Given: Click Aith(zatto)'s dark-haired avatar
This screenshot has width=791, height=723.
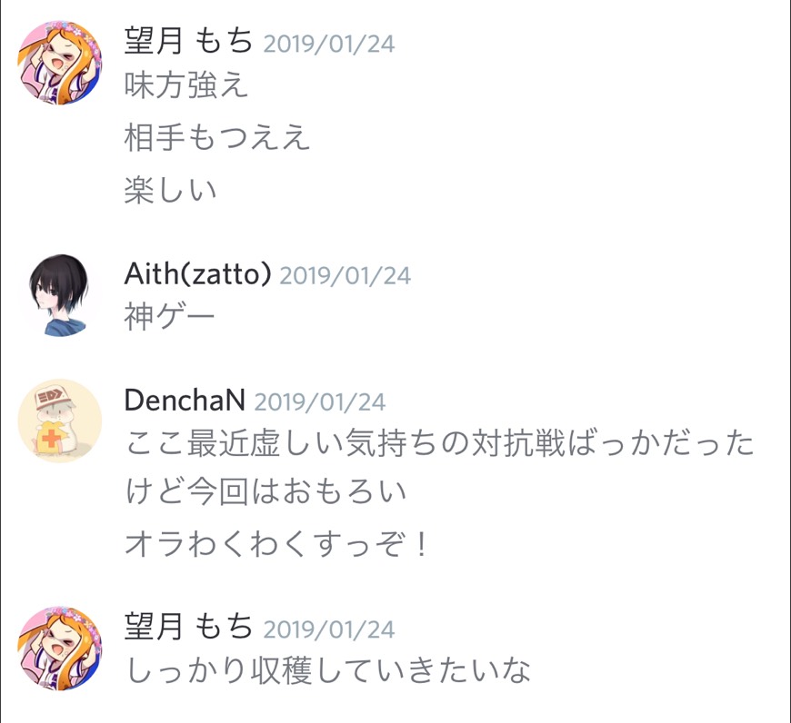Looking at the screenshot, I should (x=59, y=295).
